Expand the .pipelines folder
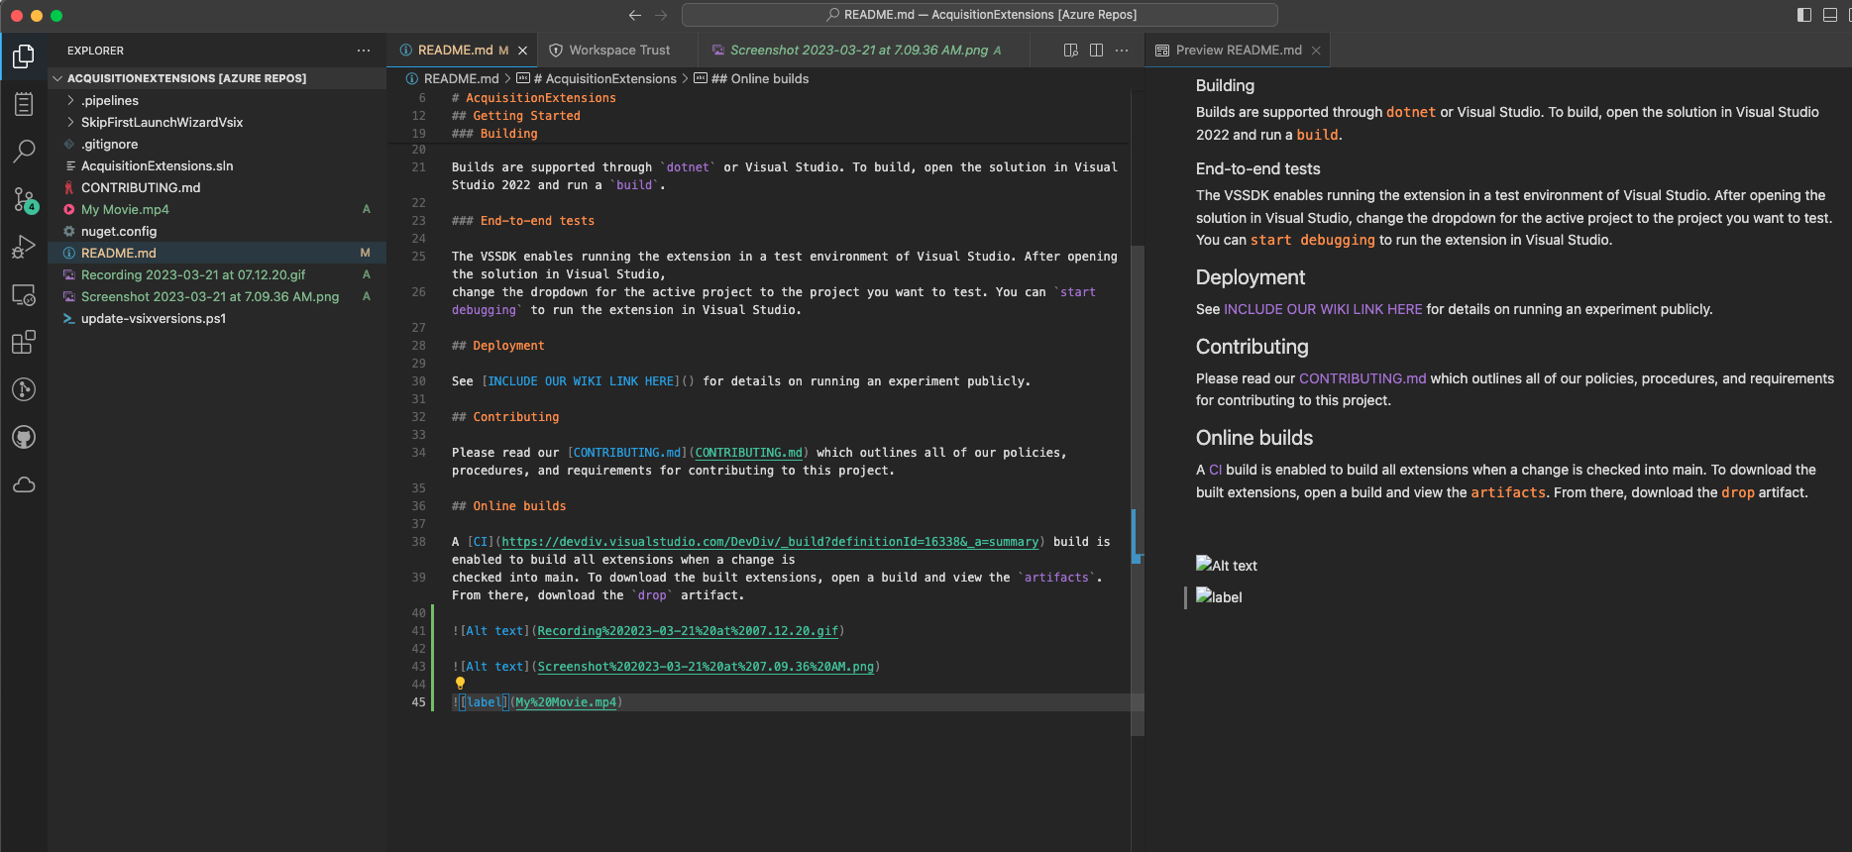This screenshot has width=1852, height=852. point(109,101)
